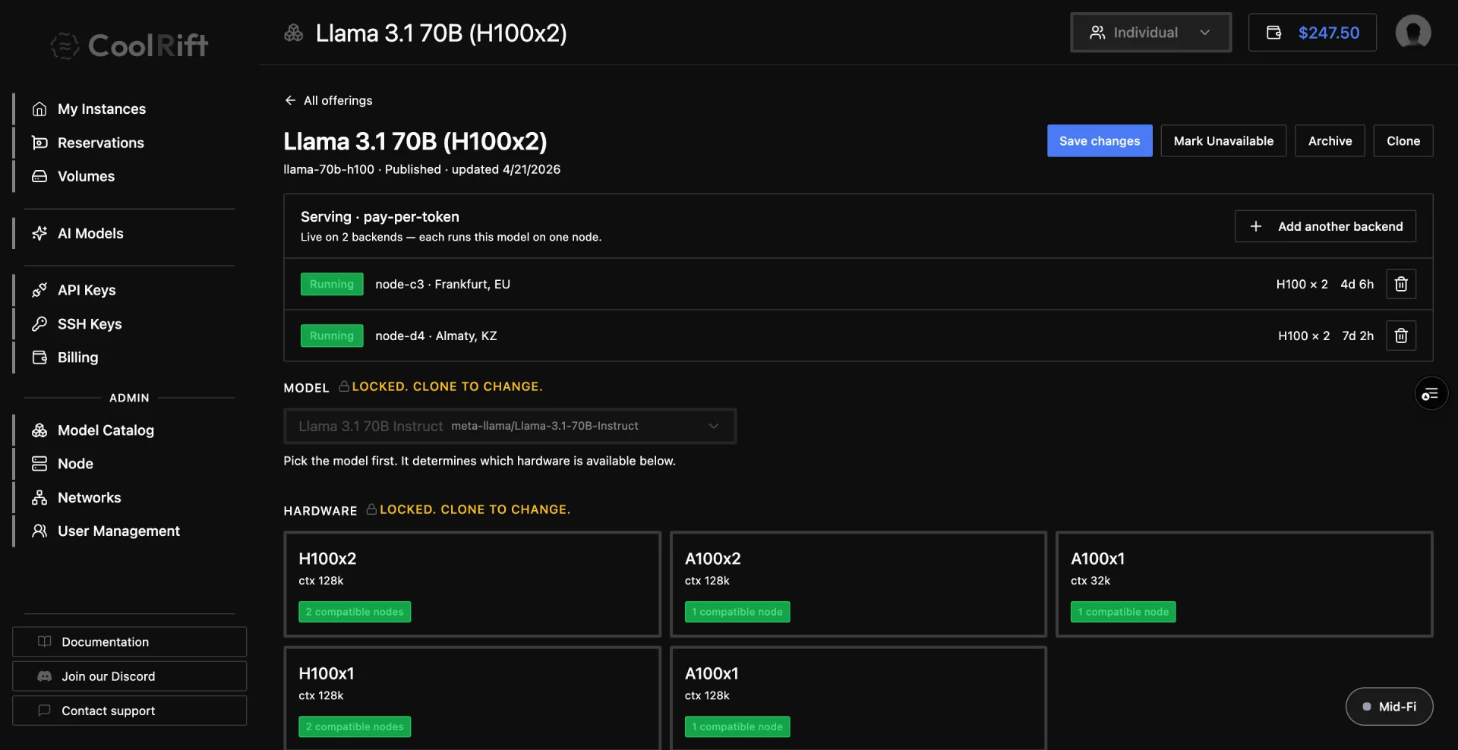Click Join our Discord button
The width and height of the screenshot is (1458, 750).
point(129,676)
